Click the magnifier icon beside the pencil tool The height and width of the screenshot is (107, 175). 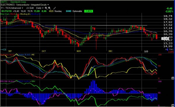pos(50,8)
